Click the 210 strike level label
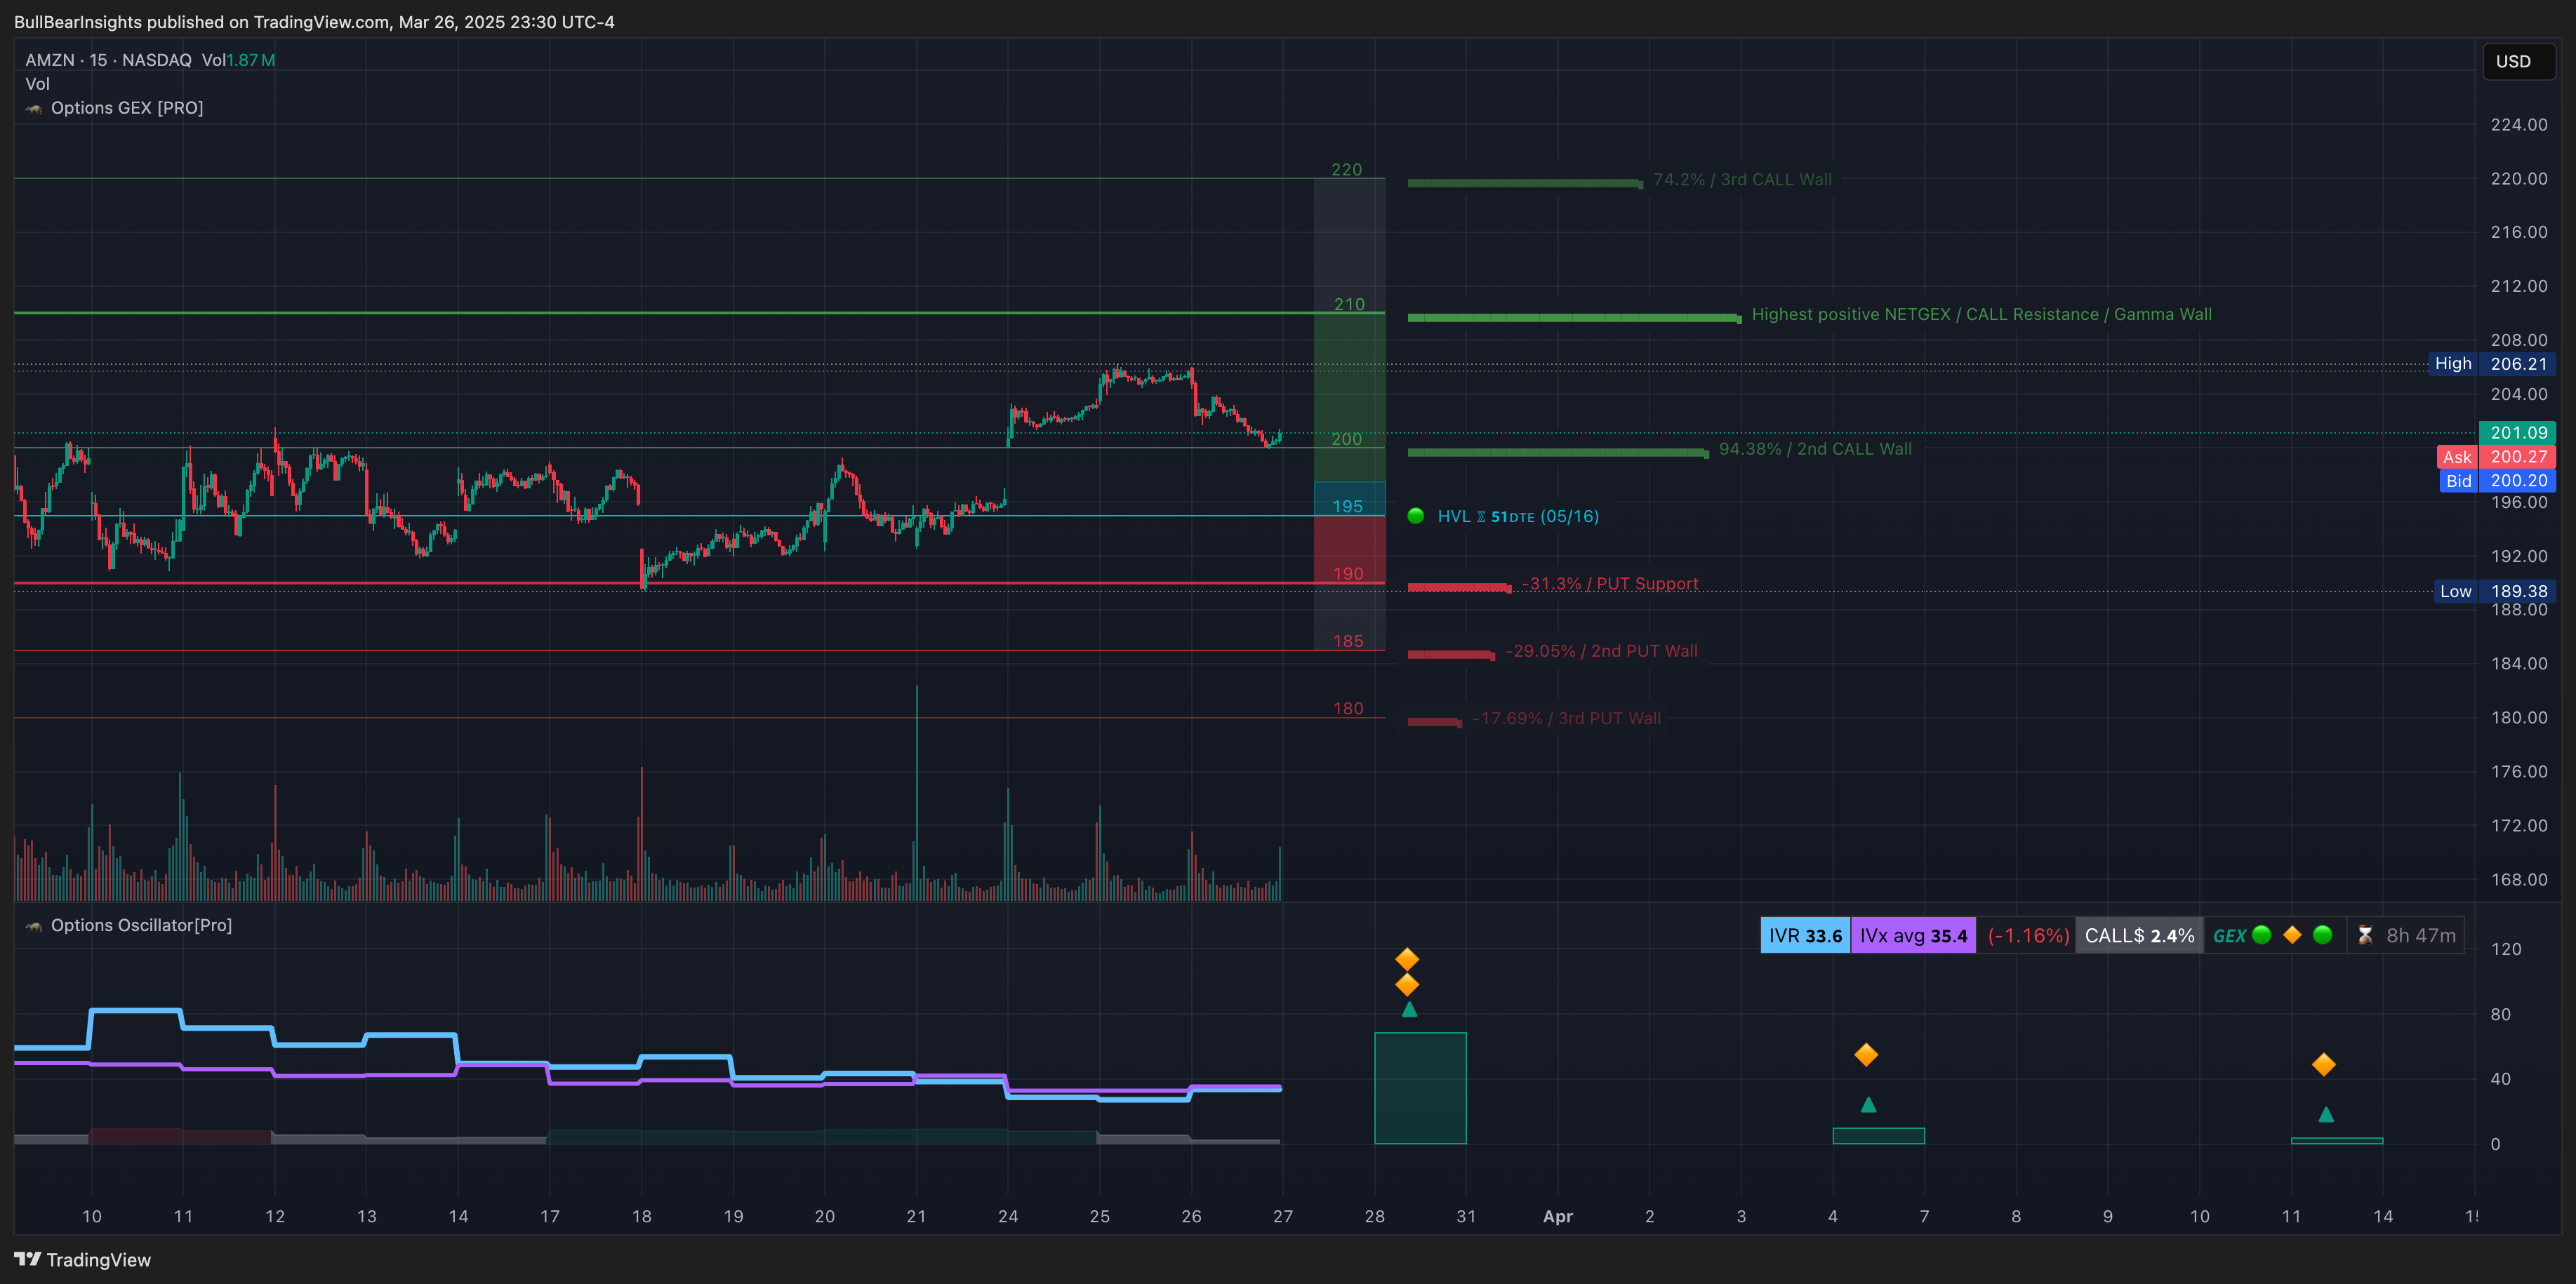 point(1349,304)
